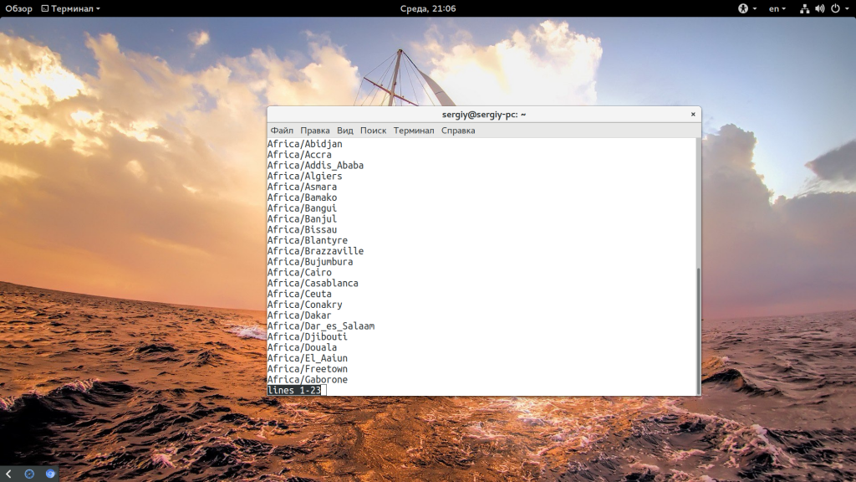Open the Вид menu
856x482 pixels.
pyautogui.click(x=345, y=131)
